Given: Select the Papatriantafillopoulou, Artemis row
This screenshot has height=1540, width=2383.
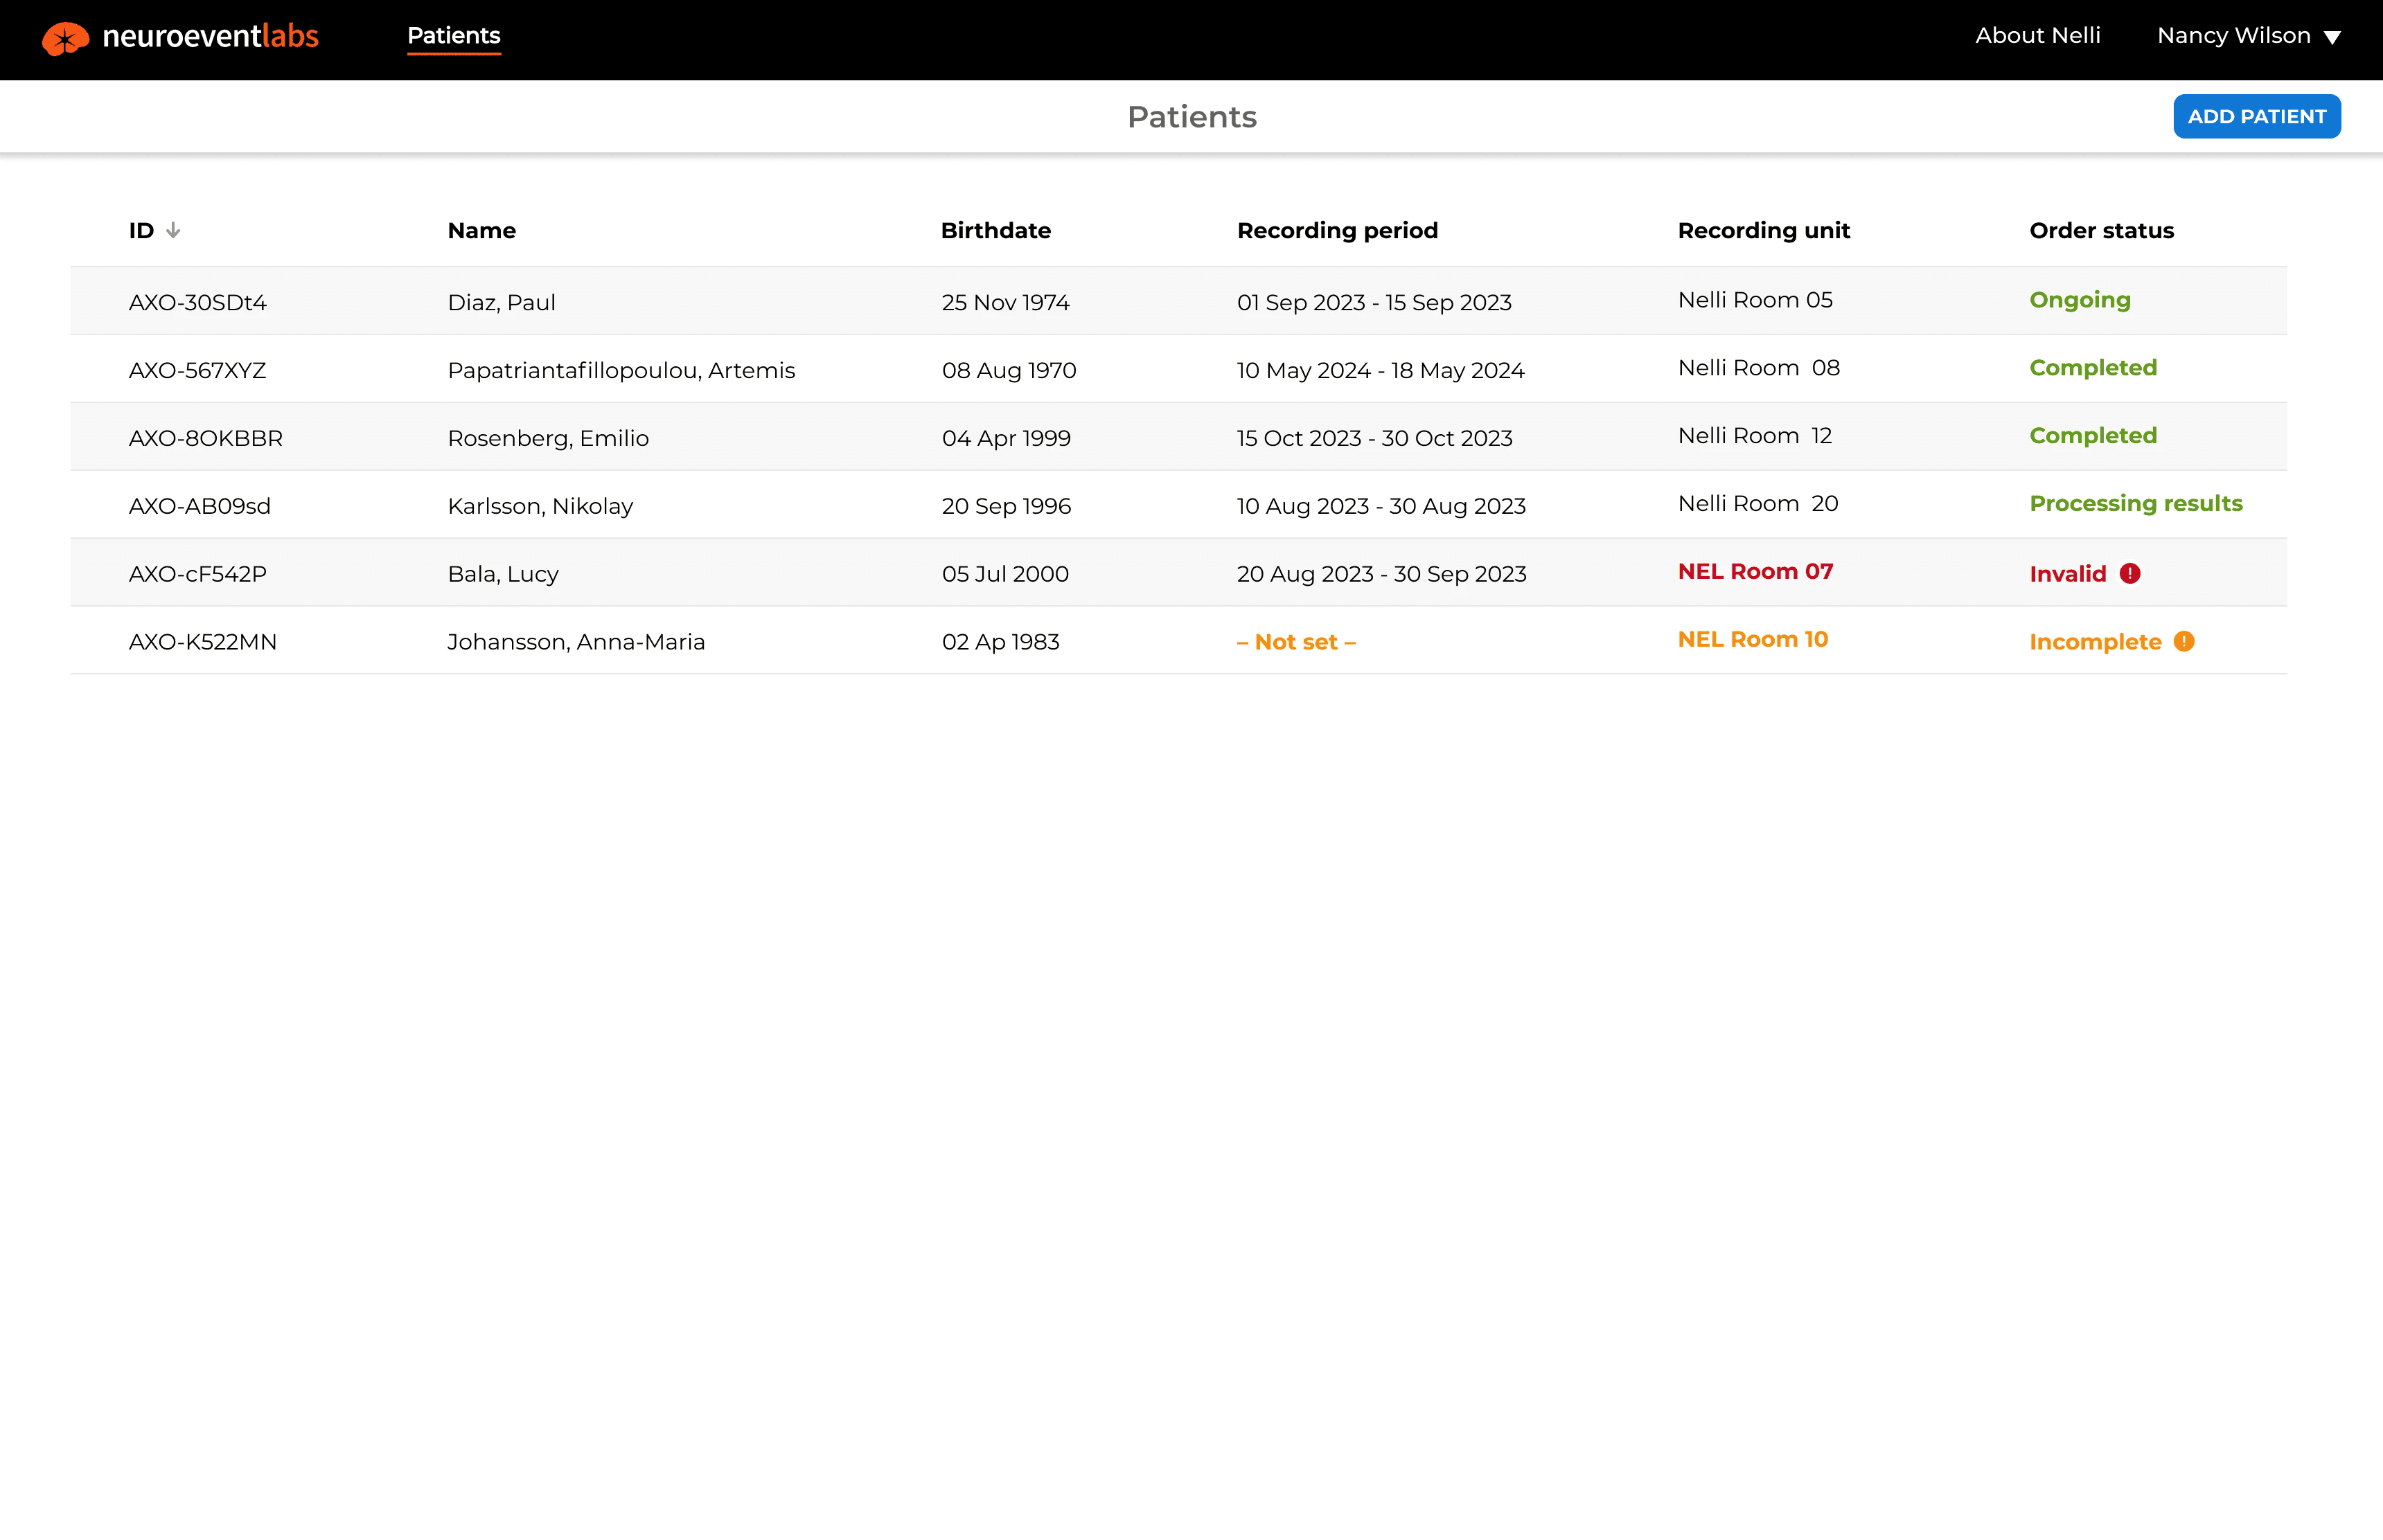Looking at the screenshot, I should tap(620, 370).
